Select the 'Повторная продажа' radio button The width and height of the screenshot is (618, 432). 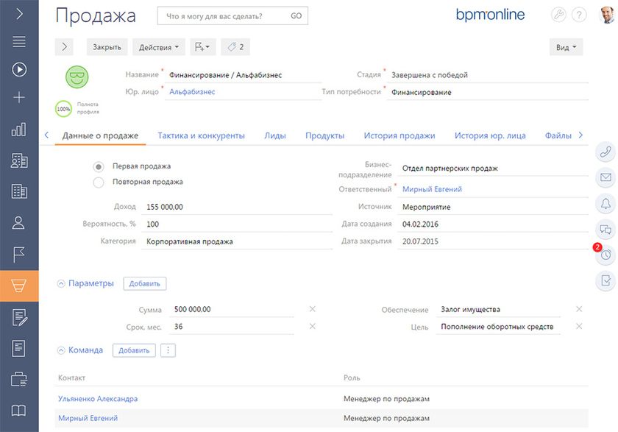[x=99, y=182]
